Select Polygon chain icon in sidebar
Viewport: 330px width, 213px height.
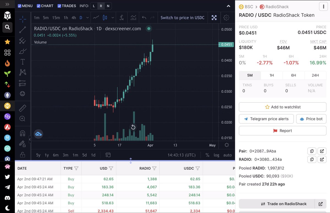[7, 116]
